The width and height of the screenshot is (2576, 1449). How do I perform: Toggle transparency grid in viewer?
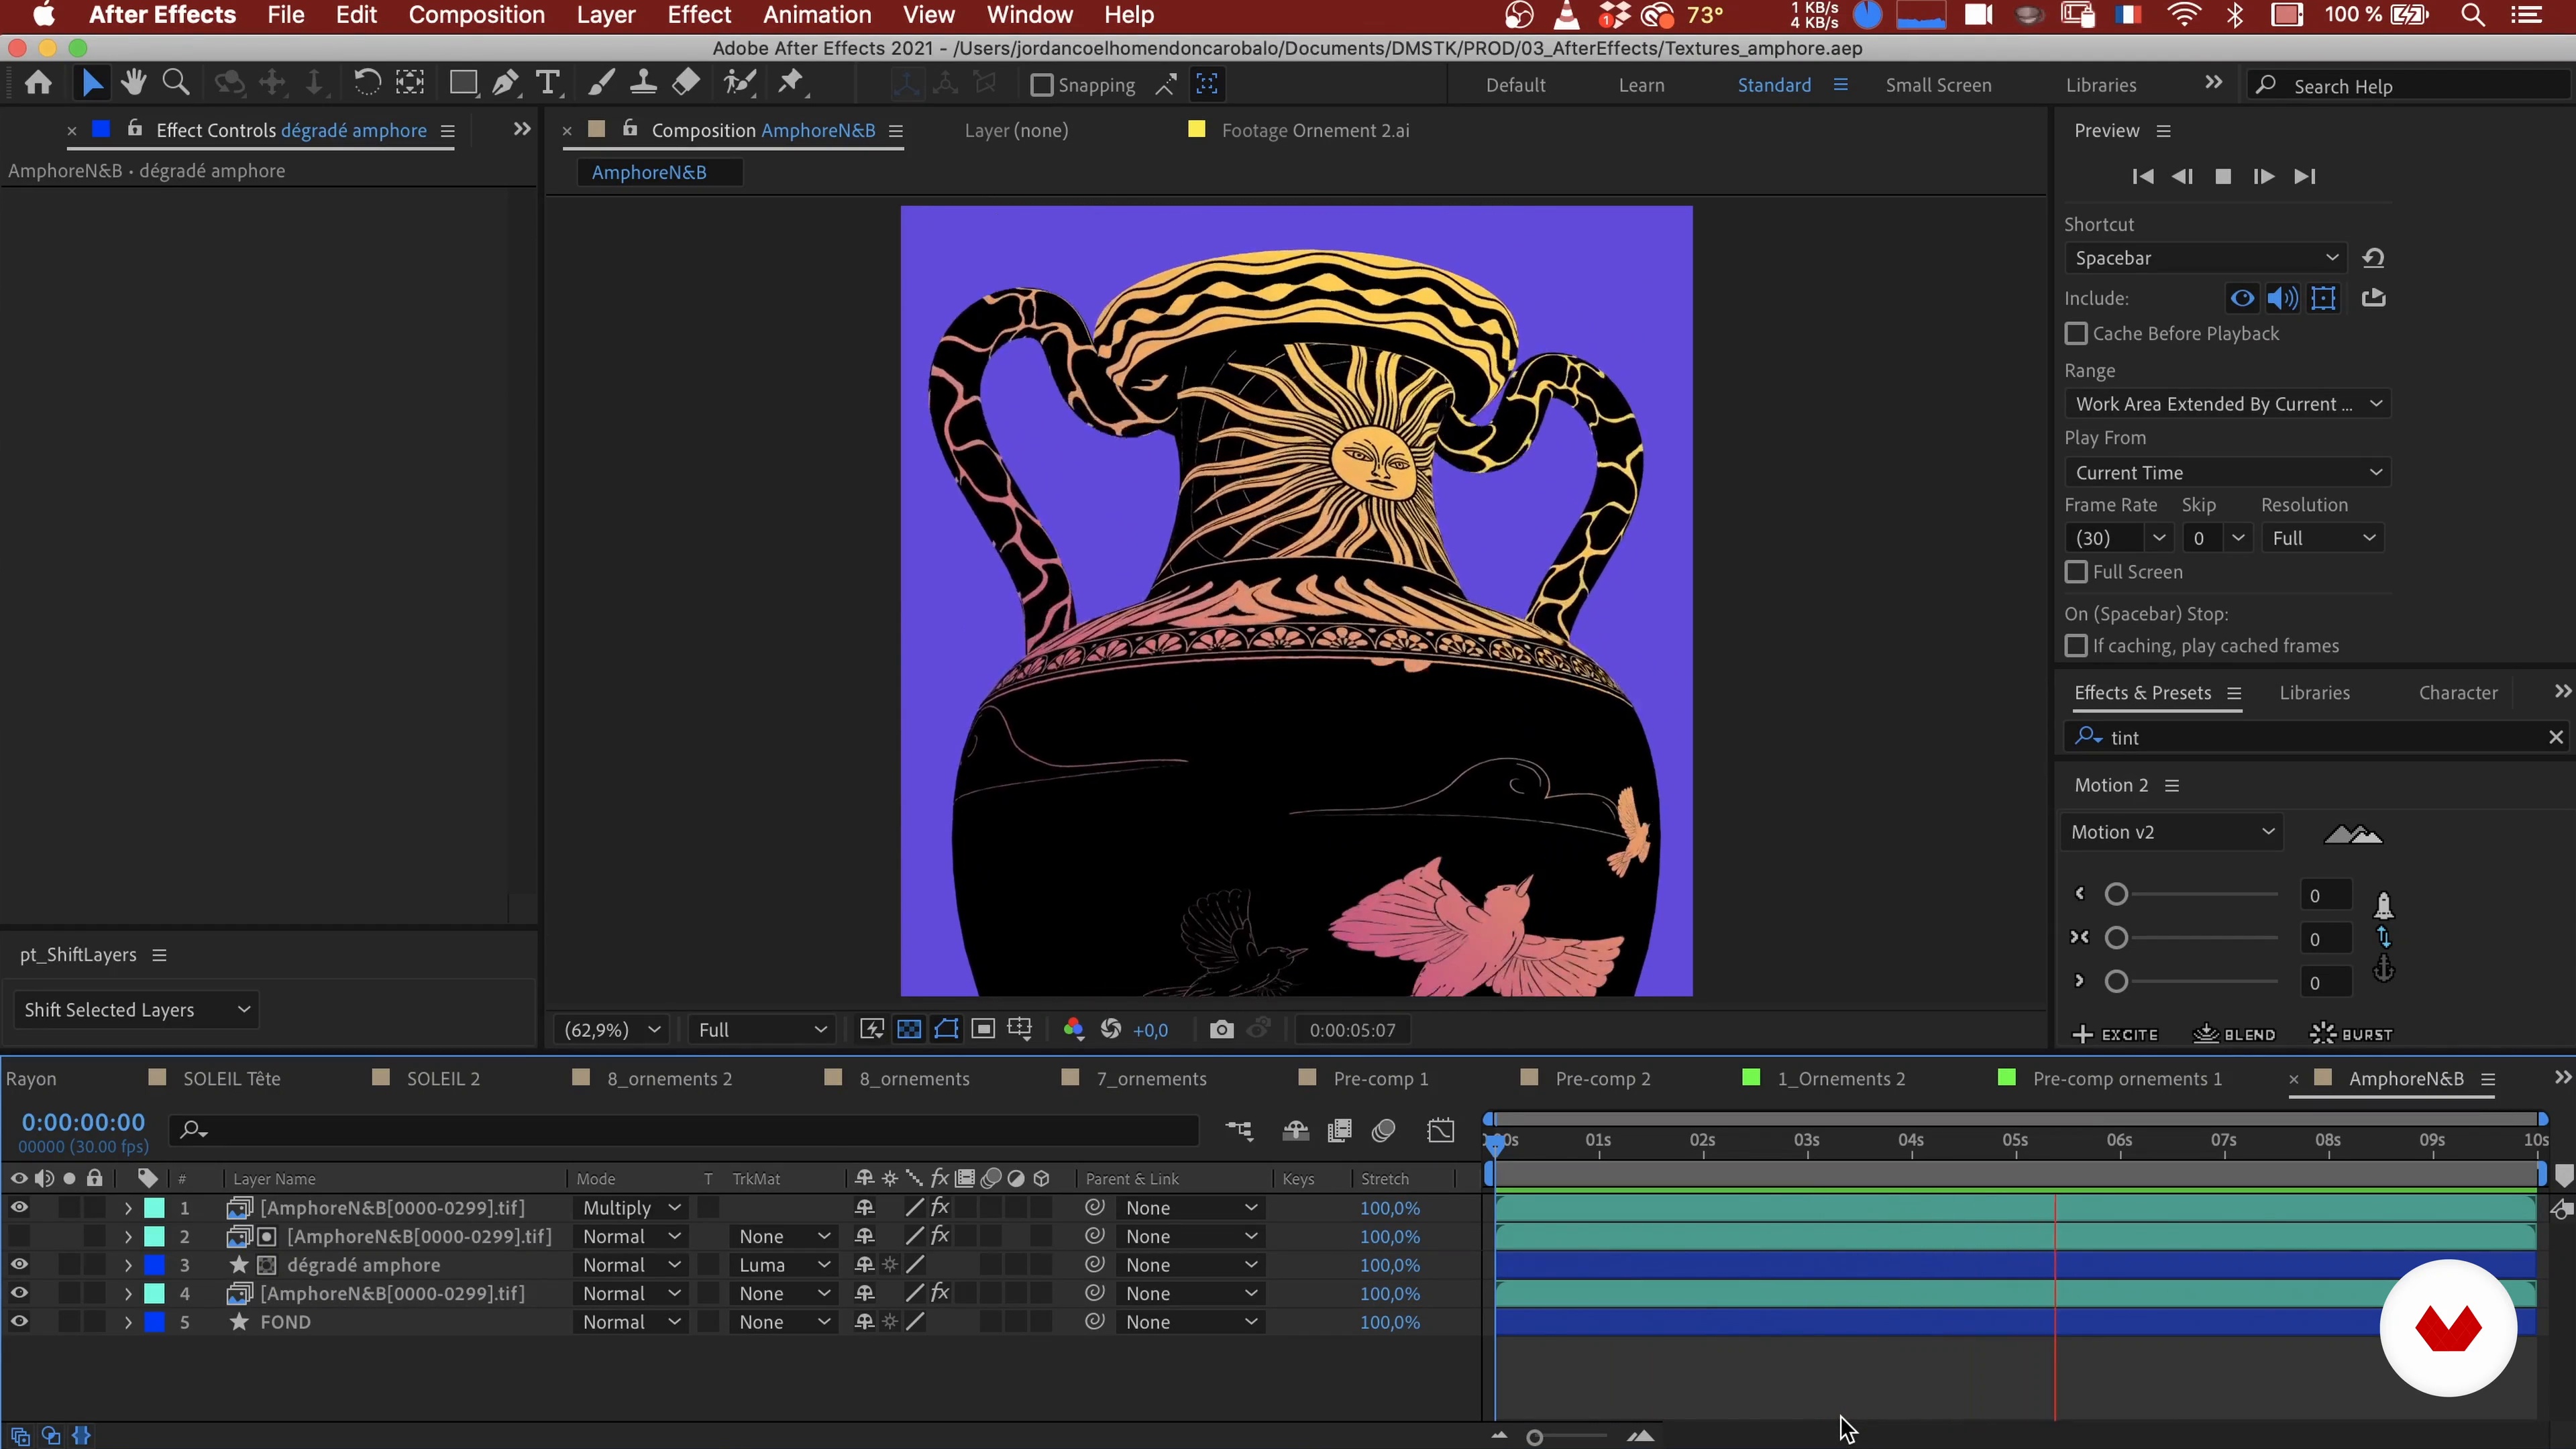pyautogui.click(x=909, y=1030)
